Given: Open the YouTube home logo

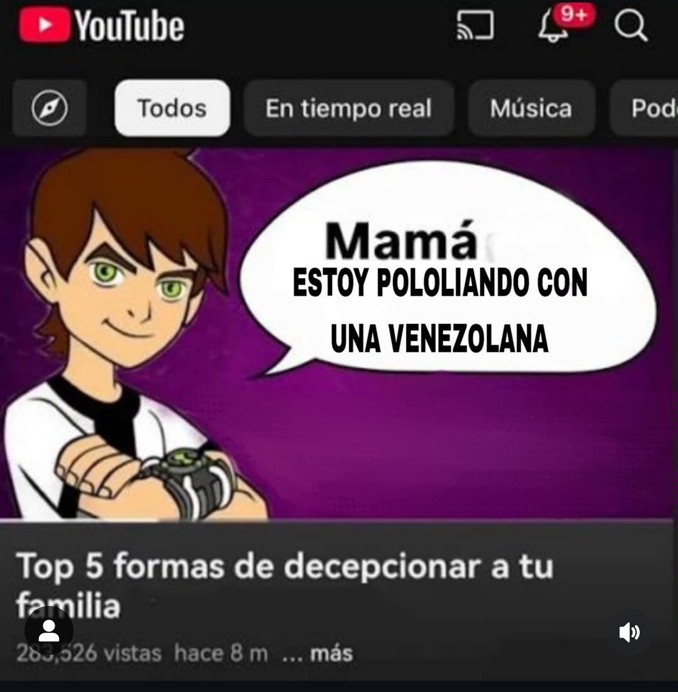Looking at the screenshot, I should (101, 25).
